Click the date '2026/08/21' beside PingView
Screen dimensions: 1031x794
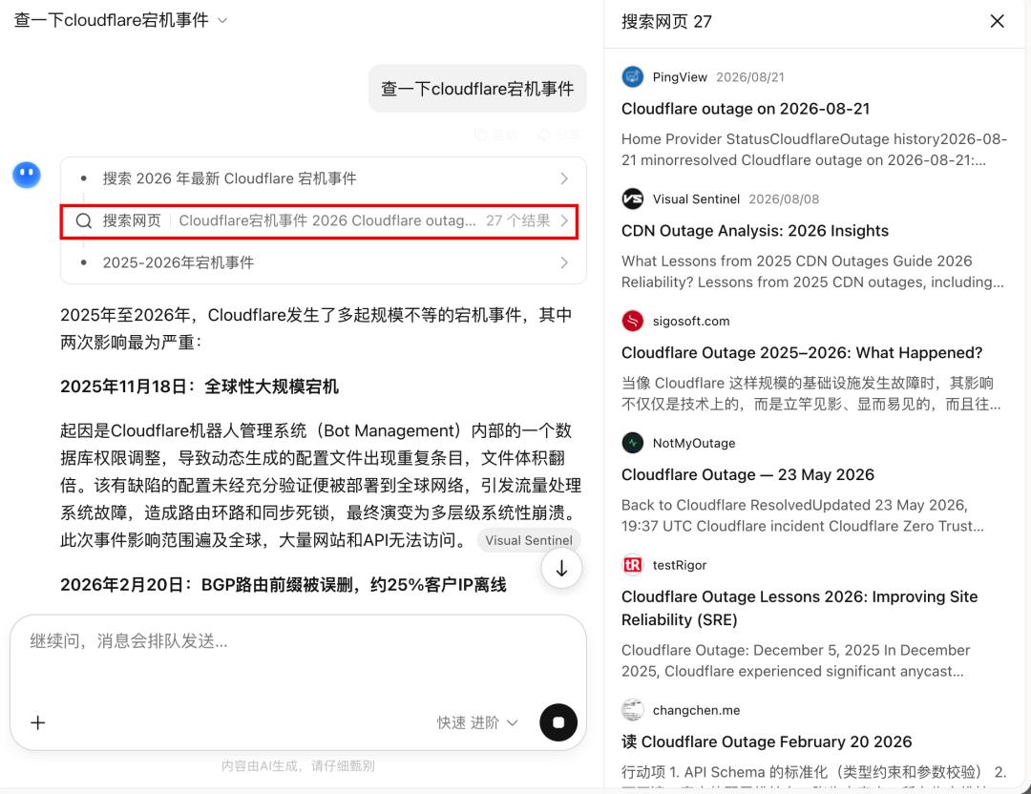(x=750, y=77)
